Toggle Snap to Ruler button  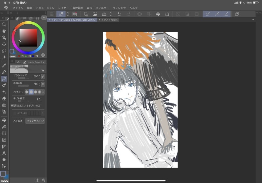(x=208, y=14)
